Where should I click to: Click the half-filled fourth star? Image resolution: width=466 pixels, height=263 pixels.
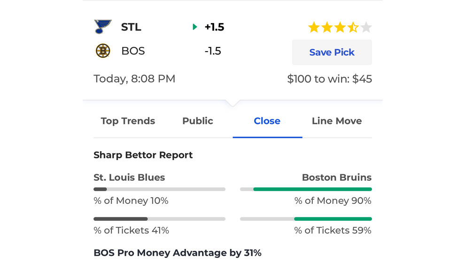[x=353, y=27]
